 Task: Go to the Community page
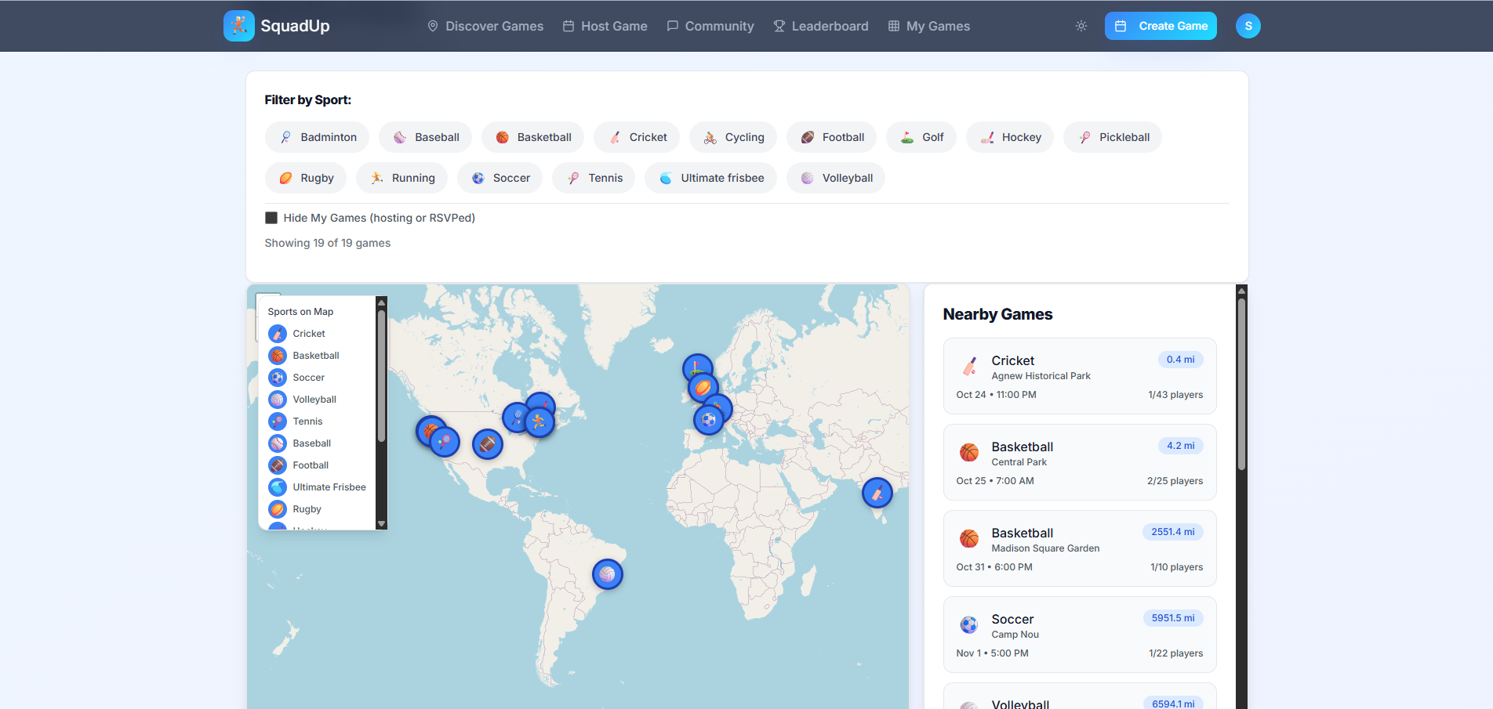[710, 26]
